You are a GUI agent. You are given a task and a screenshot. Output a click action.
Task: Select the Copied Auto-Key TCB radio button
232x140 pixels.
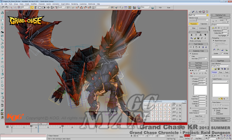[215, 112]
